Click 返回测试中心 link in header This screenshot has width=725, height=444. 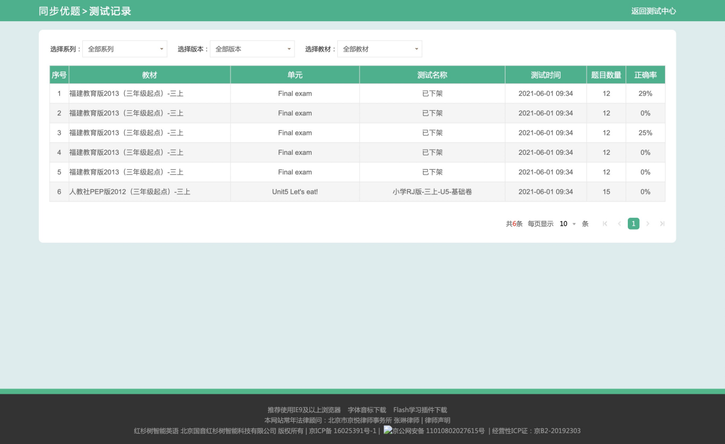[654, 11]
